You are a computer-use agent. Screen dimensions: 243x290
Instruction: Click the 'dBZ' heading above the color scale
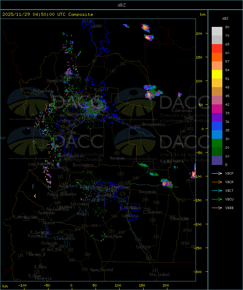click(225, 19)
